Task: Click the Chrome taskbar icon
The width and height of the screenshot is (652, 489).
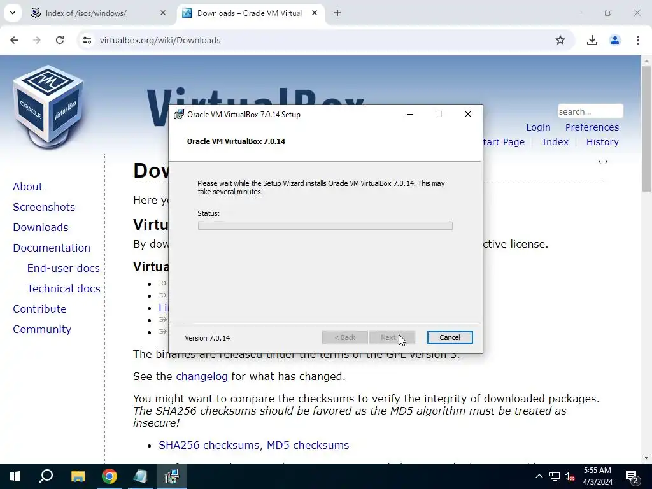Action: [110, 476]
